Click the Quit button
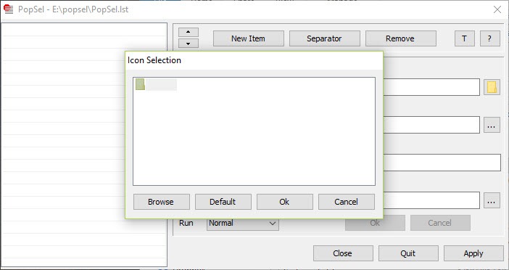This screenshot has width=509, height=270. pyautogui.click(x=408, y=253)
